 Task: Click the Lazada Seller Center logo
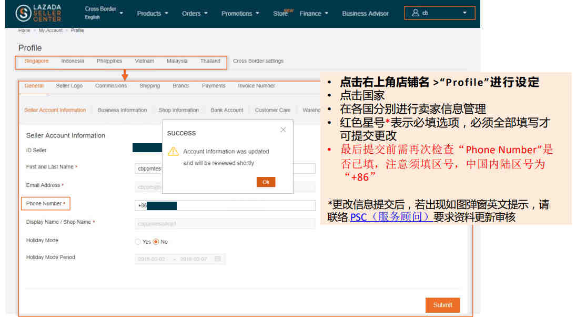38,13
